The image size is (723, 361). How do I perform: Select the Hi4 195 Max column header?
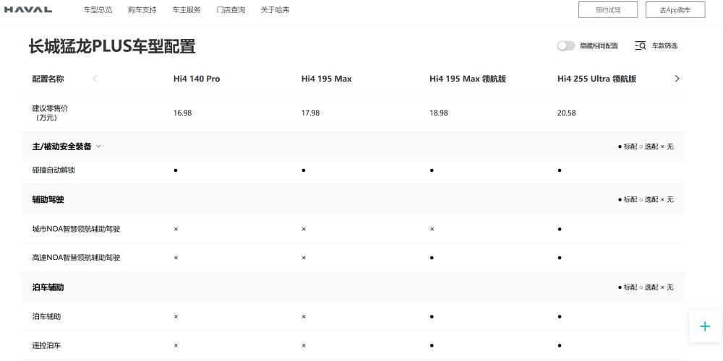coord(327,79)
